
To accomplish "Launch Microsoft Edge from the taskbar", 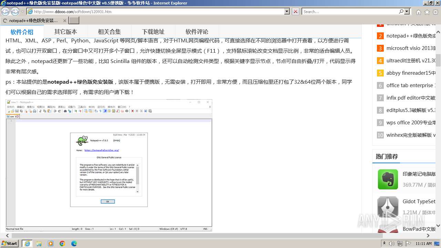I will 74,244.
